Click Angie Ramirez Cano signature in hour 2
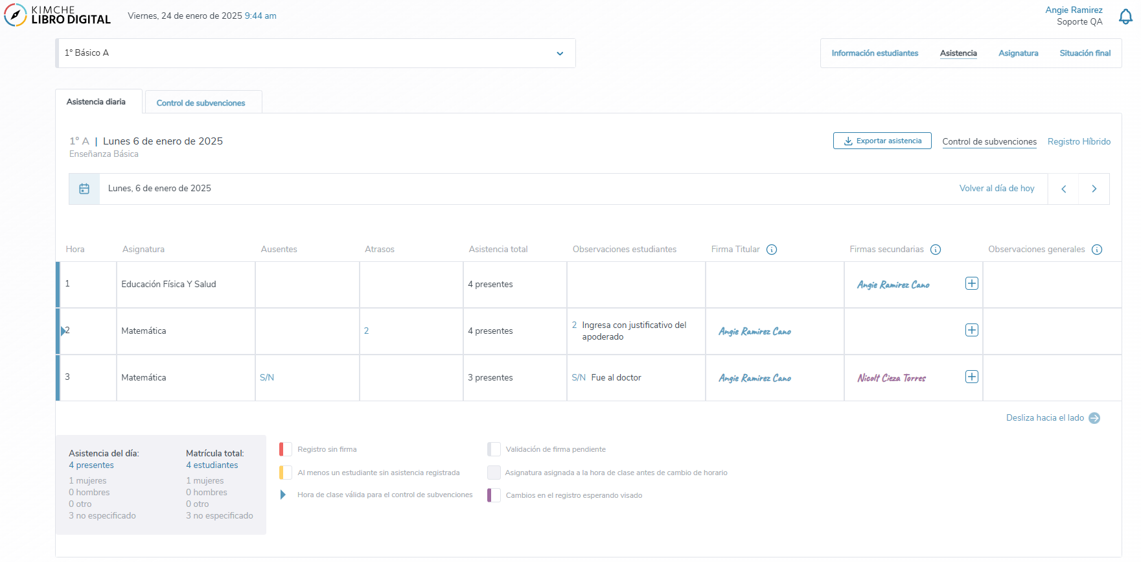 (x=755, y=331)
